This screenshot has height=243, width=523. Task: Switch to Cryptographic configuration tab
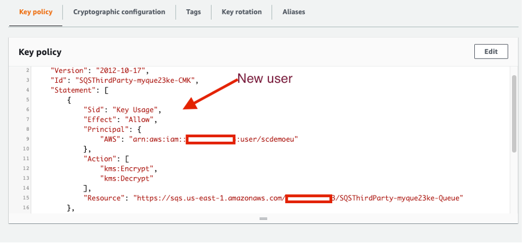coord(119,12)
